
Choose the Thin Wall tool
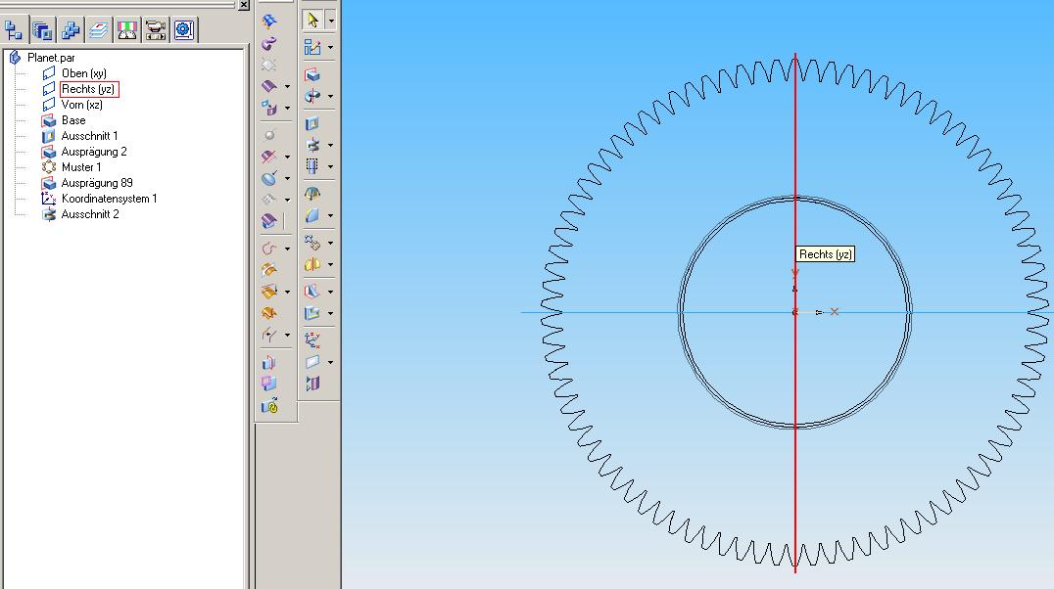(312, 312)
